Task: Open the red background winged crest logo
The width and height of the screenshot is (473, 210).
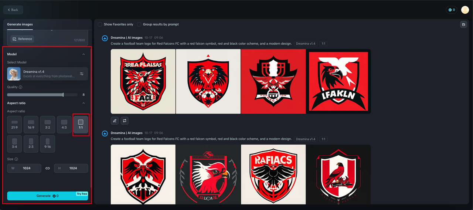Action: pyautogui.click(x=273, y=81)
